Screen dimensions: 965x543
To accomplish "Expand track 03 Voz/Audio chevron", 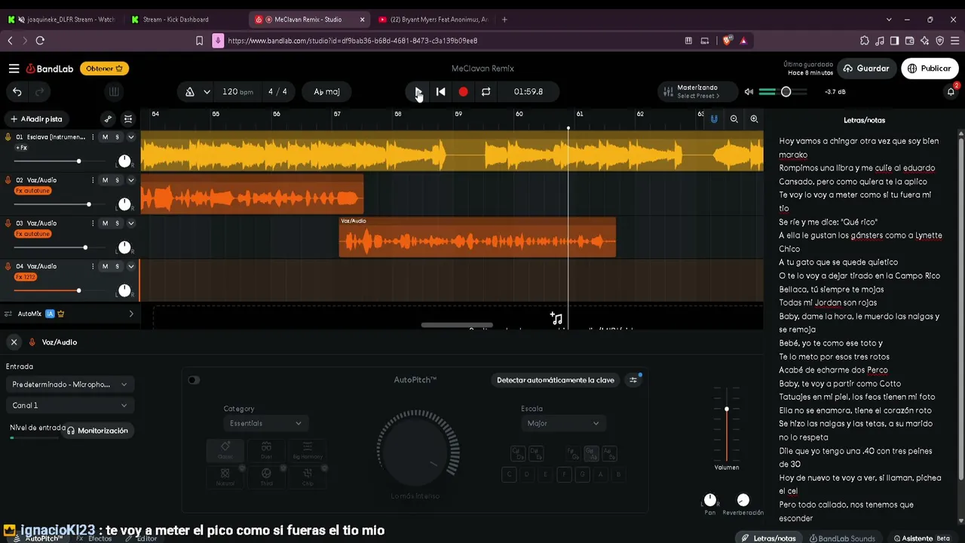I will 131,223.
